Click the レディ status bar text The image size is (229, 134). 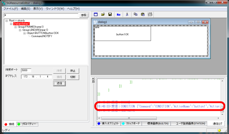click(x=6, y=130)
